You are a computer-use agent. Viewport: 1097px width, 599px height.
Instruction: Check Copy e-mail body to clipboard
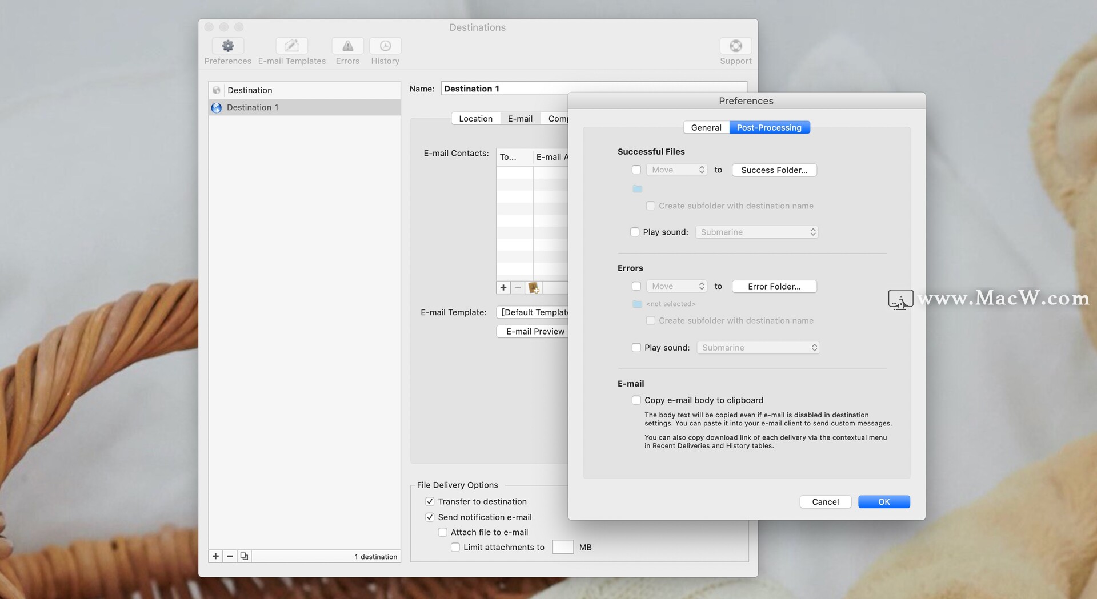tap(636, 400)
